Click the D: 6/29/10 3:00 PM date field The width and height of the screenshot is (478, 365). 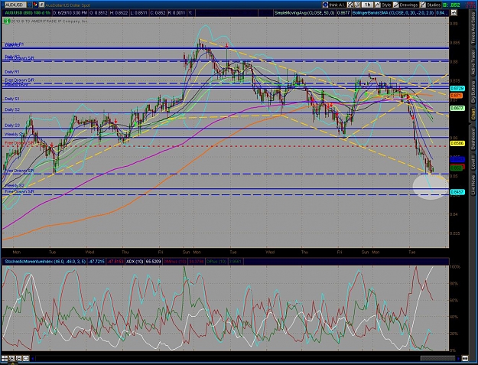pyautogui.click(x=70, y=13)
